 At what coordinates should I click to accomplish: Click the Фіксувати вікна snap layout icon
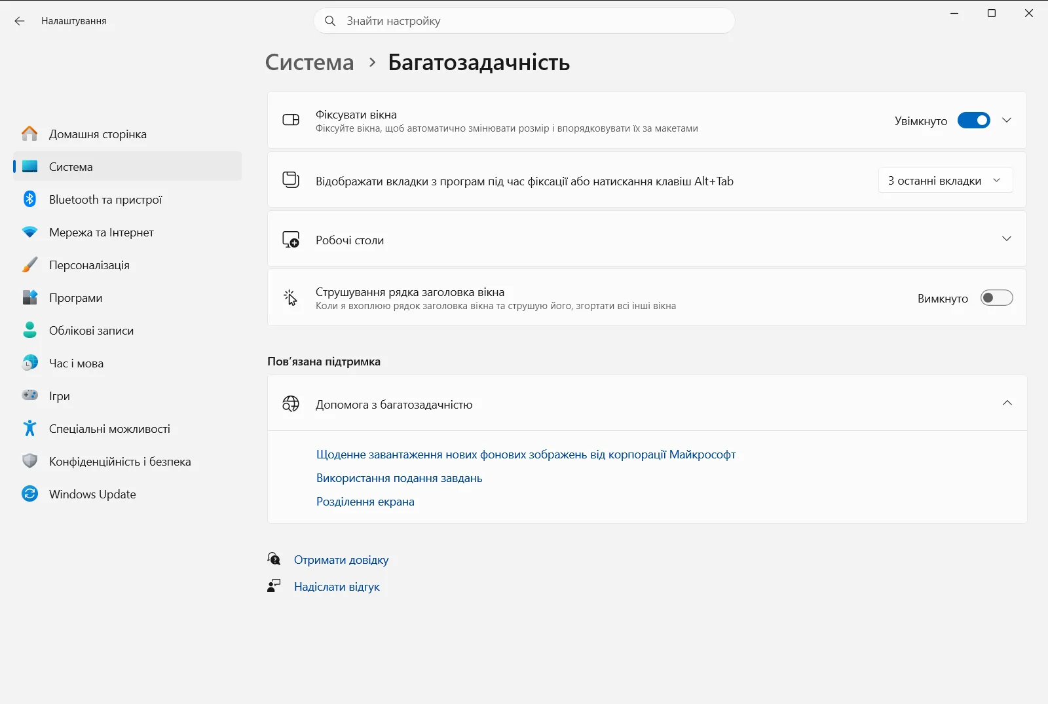pyautogui.click(x=291, y=120)
